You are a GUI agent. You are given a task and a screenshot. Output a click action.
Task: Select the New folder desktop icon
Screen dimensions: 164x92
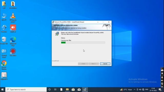point(13,5)
